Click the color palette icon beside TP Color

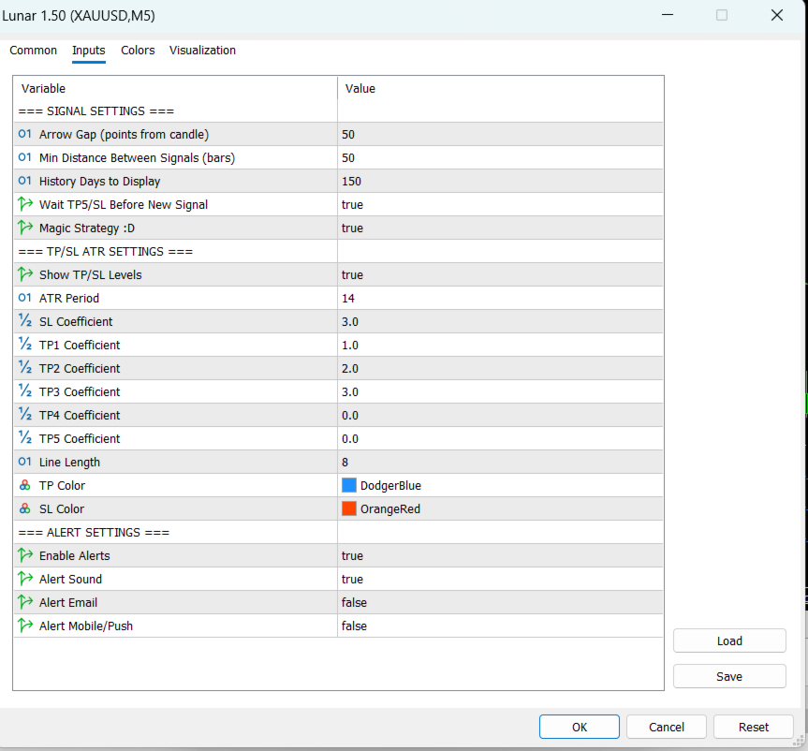coord(24,485)
